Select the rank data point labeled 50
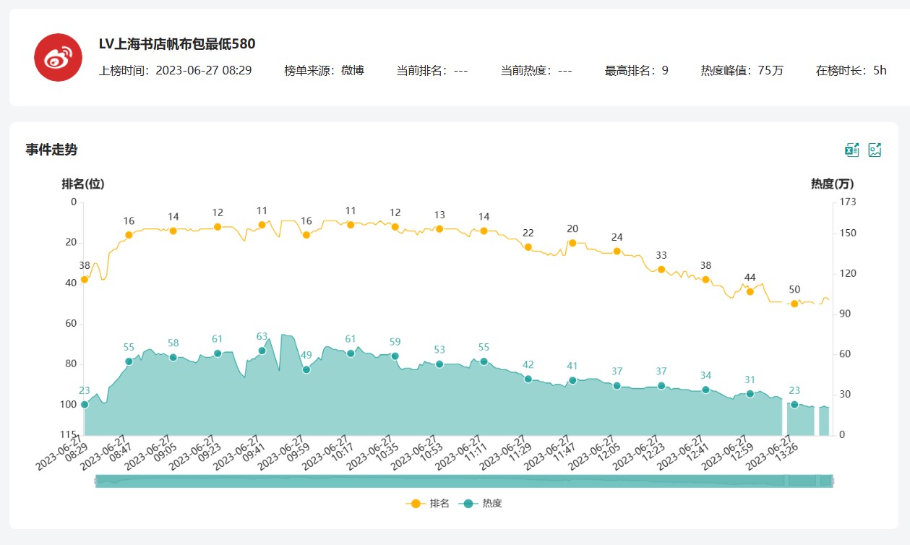910x545 pixels. point(794,304)
